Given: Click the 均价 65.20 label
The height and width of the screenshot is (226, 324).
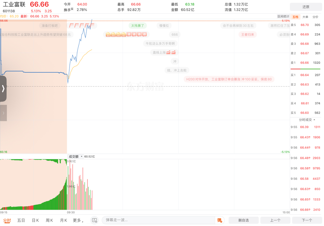Looking at the screenshot, I should point(9,16).
